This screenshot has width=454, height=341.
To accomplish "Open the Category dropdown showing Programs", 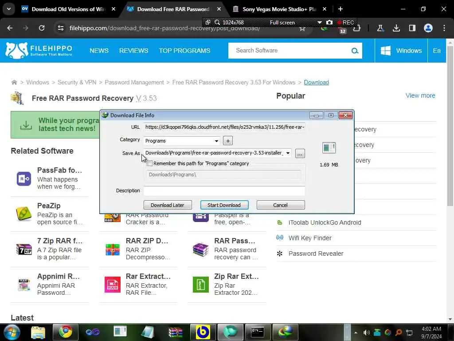I will coord(181,141).
